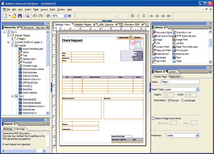Viewport: 214px width, 154px height.
Task: Click the justify alignment toolbar icon
Action: (169, 16)
